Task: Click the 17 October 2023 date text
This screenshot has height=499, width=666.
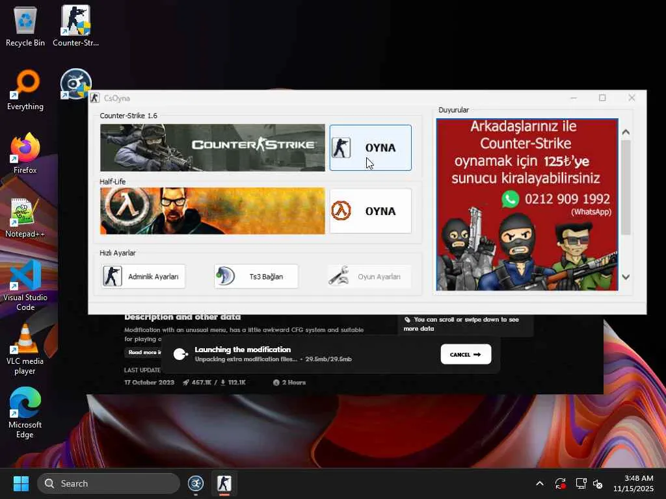Action: 149,382
